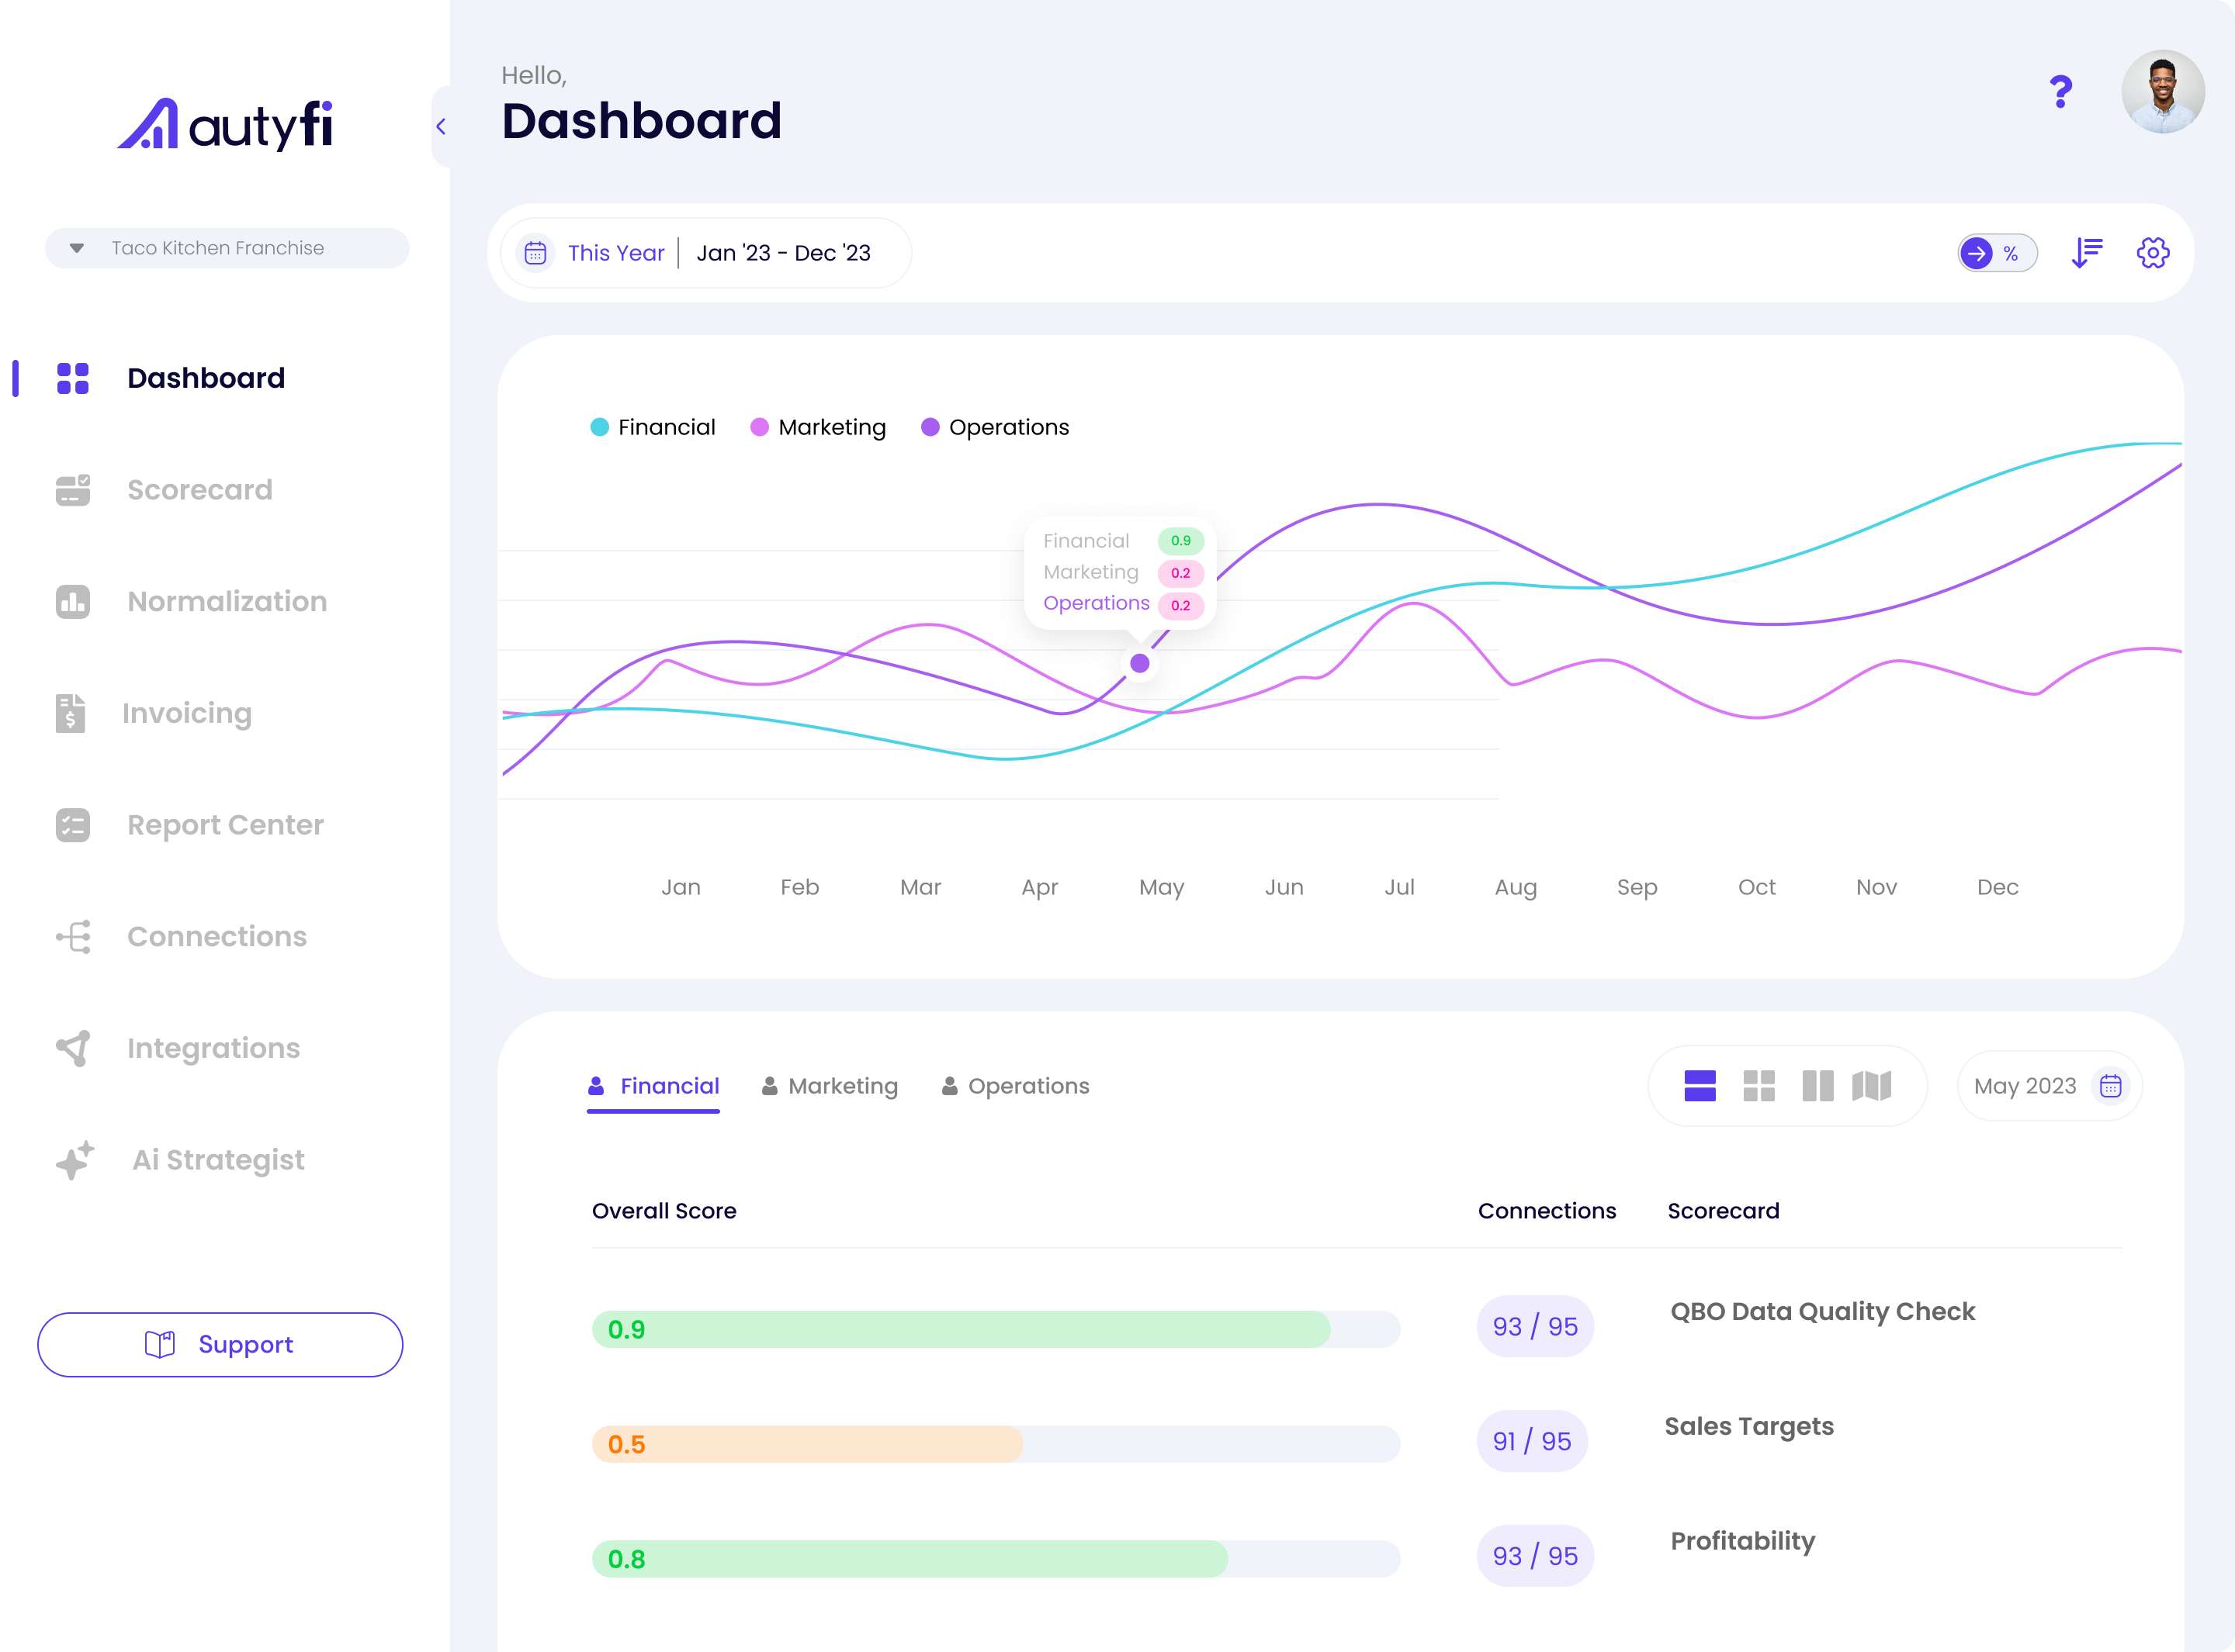2235x1652 pixels.
Task: Click the Jan label on chart axis
Action: [681, 887]
